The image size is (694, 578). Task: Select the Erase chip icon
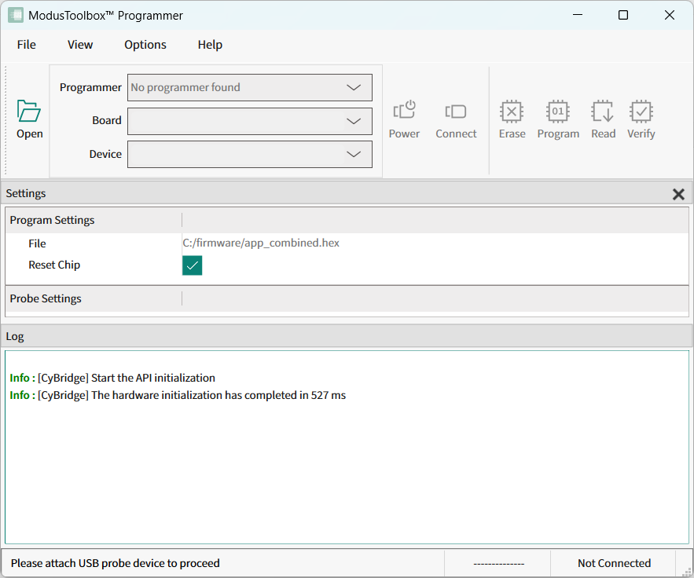(512, 112)
